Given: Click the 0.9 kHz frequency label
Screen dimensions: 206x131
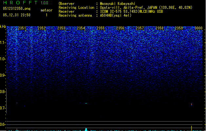Looking at the screenshot, I should 3,75.
